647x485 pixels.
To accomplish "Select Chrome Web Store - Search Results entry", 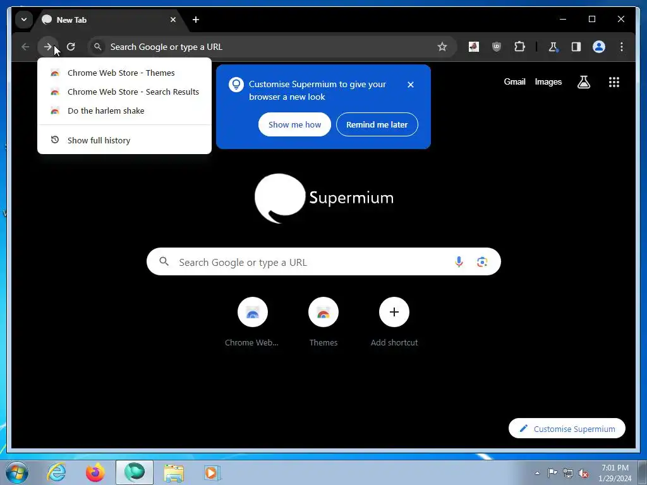I will tap(124, 92).
